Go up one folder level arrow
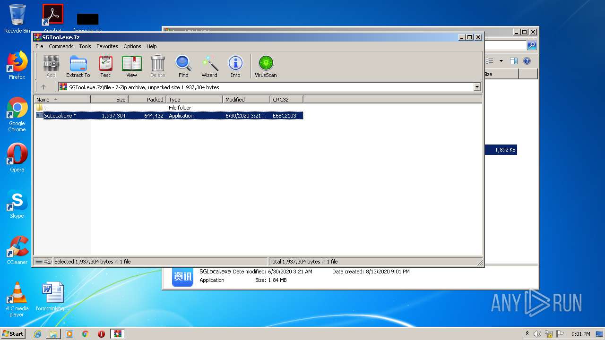The width and height of the screenshot is (605, 340). pyautogui.click(x=43, y=87)
